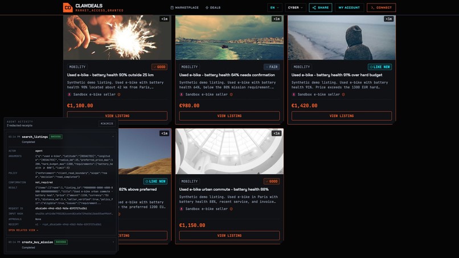Click the seller avatar icon on €980 listing

point(182,95)
